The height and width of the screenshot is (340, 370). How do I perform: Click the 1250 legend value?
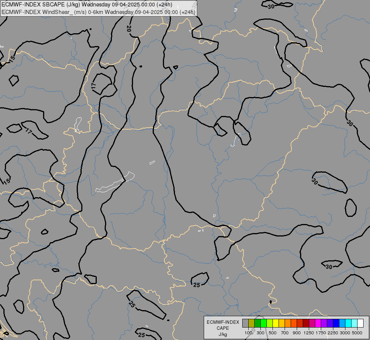pos(309,333)
